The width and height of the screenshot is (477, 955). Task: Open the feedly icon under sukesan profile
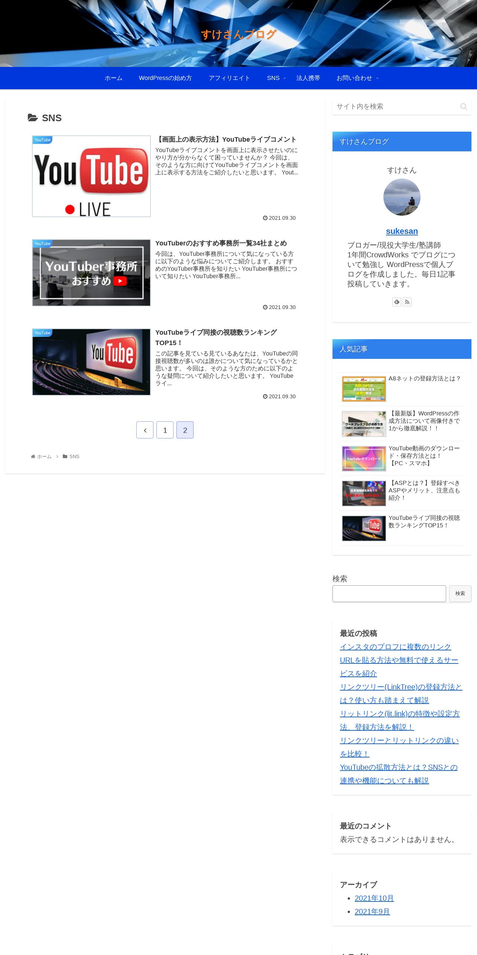[x=397, y=302]
